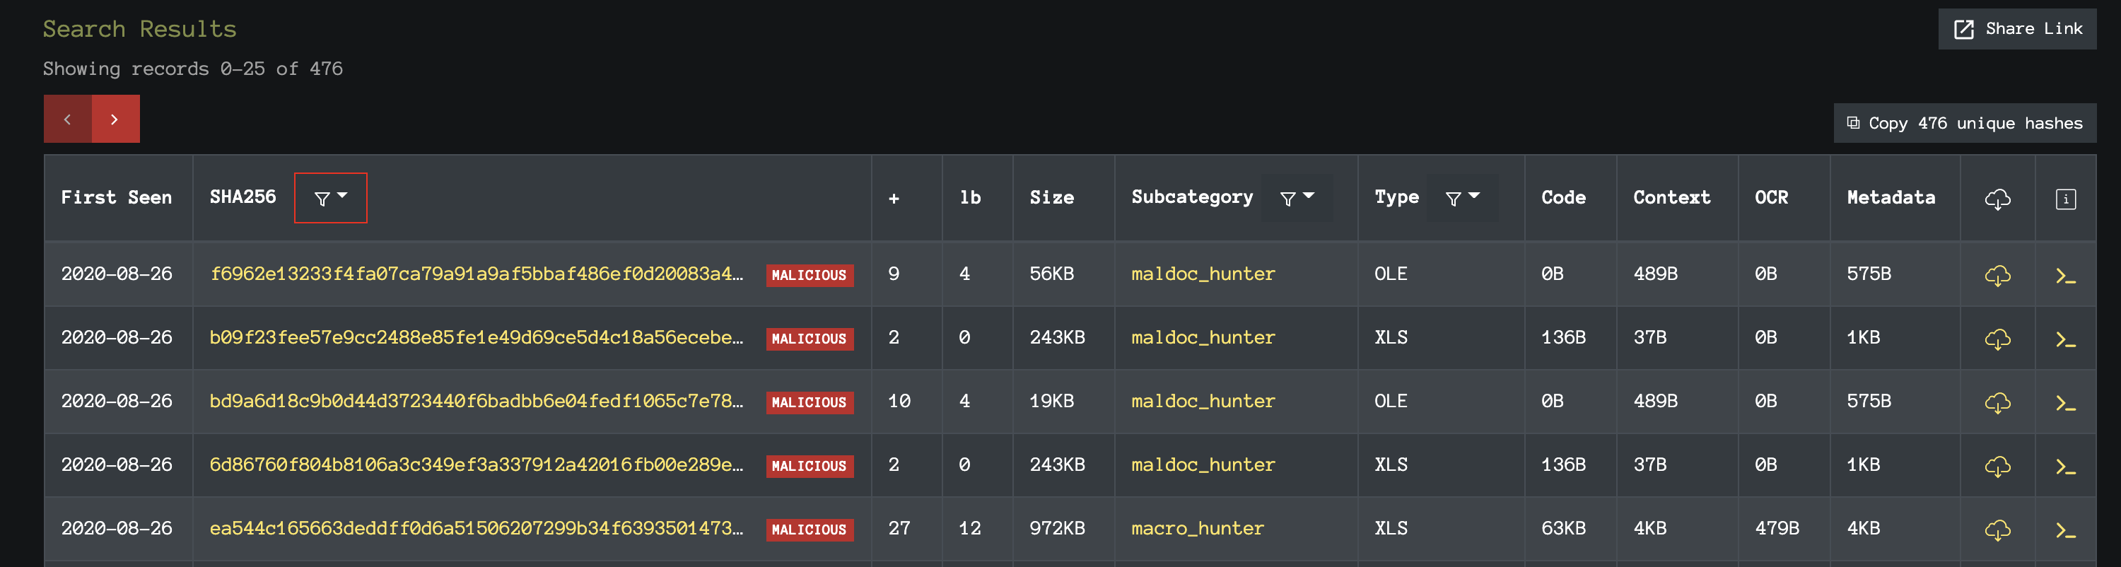Click the First Seen column header
This screenshot has width=2121, height=567.
[x=116, y=197]
